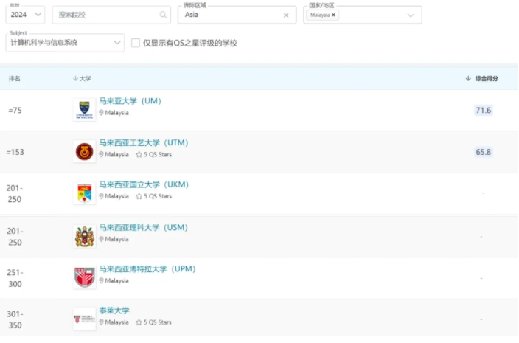
Task: Click the UKM logo
Action: pos(84,193)
